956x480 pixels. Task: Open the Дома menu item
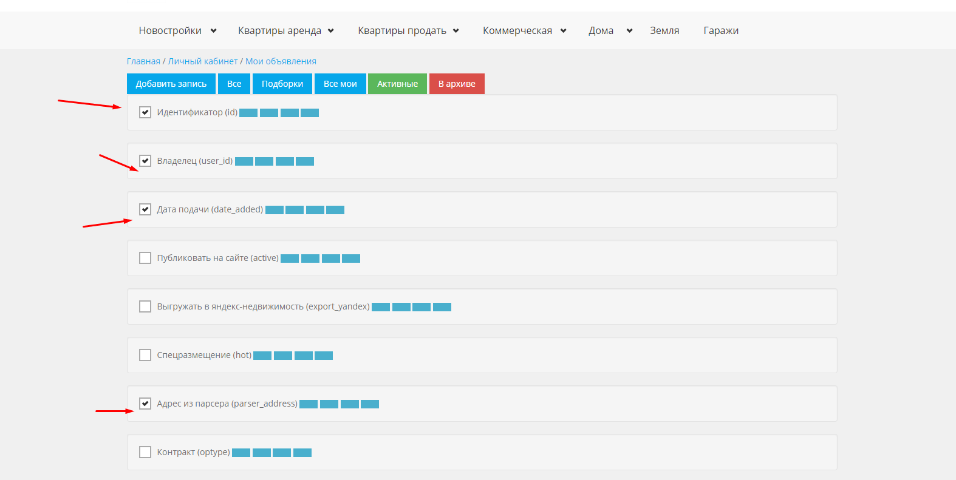[601, 30]
